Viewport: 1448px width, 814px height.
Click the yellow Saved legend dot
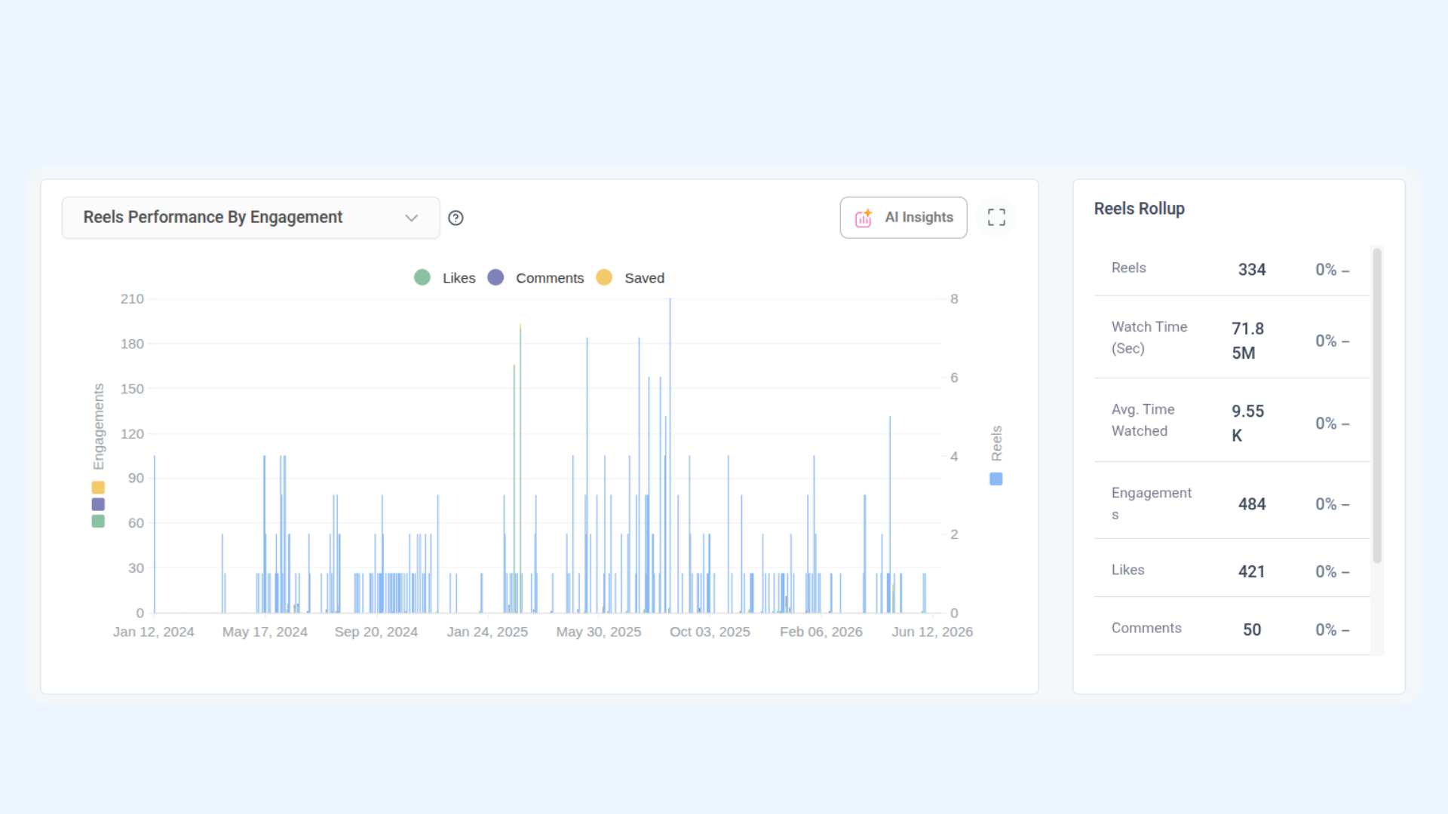[604, 277]
